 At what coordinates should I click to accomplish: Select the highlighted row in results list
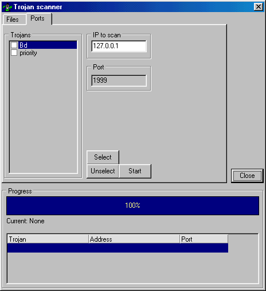(x=118, y=248)
